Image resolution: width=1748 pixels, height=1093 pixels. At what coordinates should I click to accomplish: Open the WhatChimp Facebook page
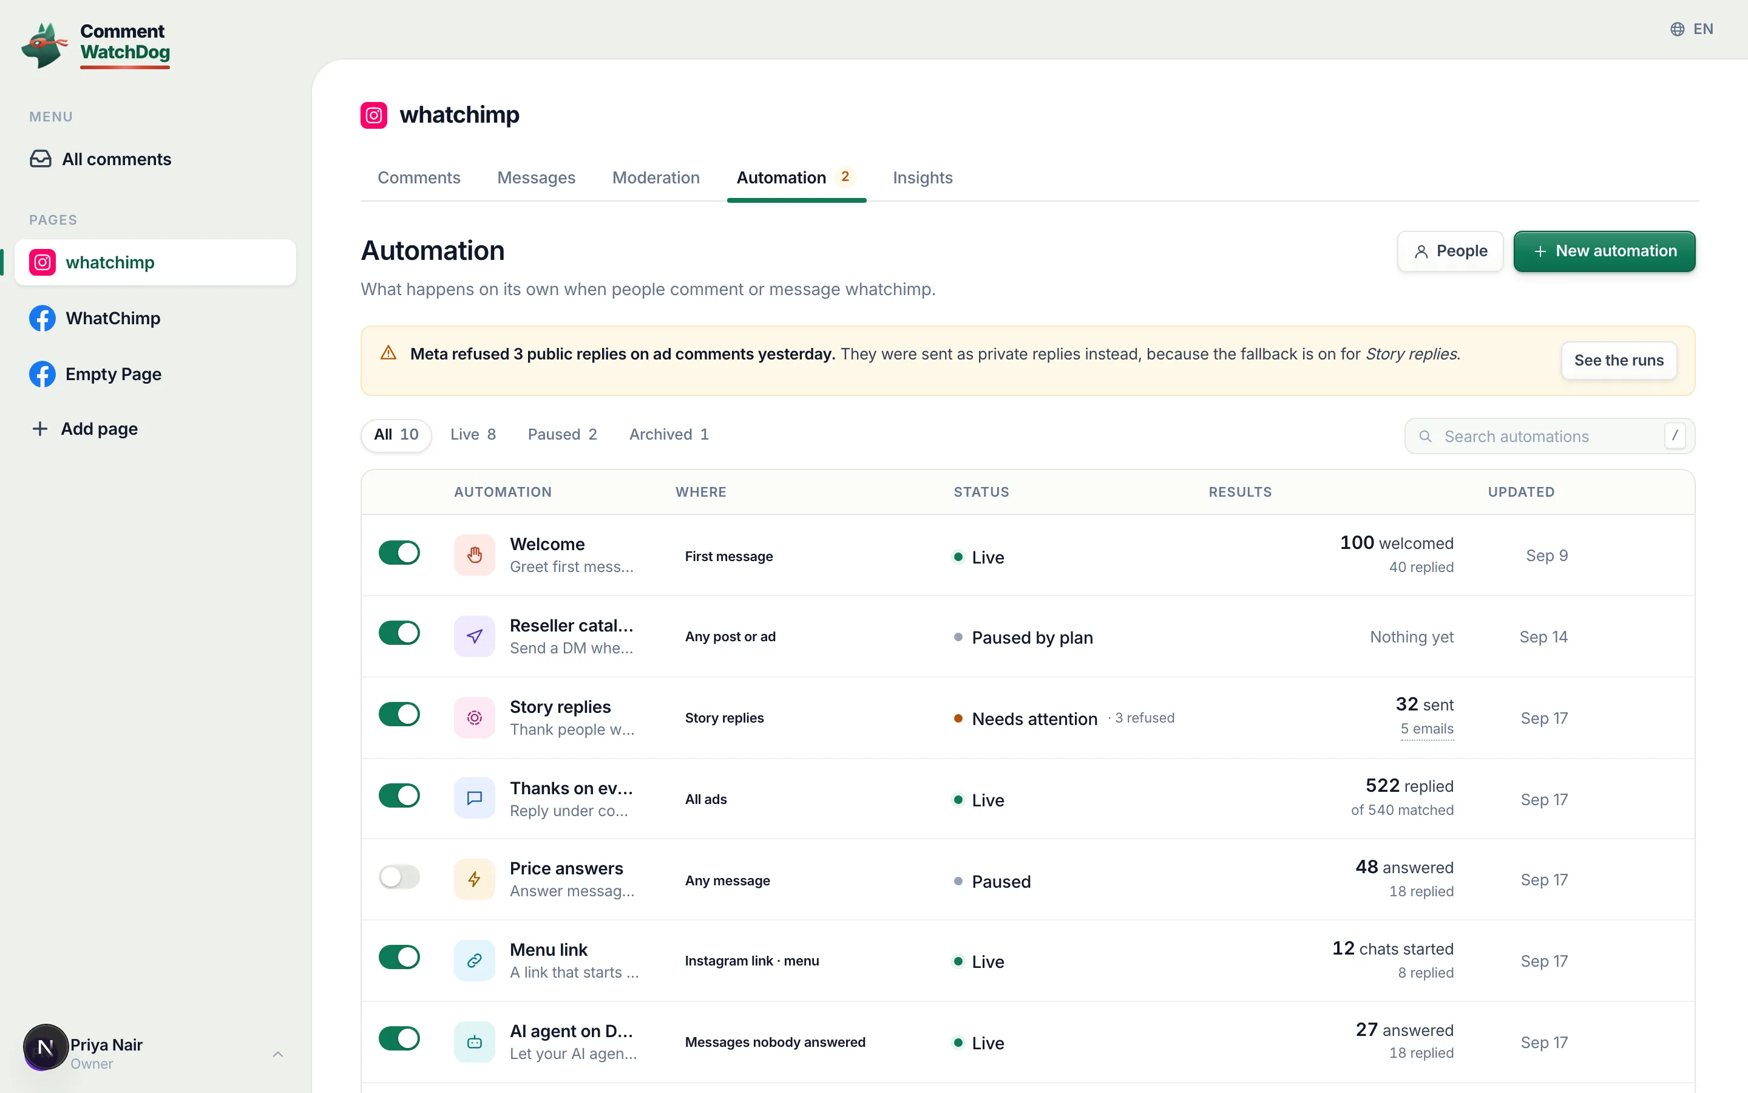[x=155, y=318]
